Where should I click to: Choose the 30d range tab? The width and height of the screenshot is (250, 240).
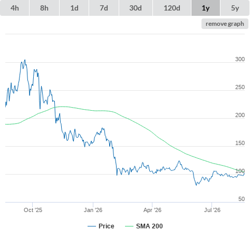[136, 8]
